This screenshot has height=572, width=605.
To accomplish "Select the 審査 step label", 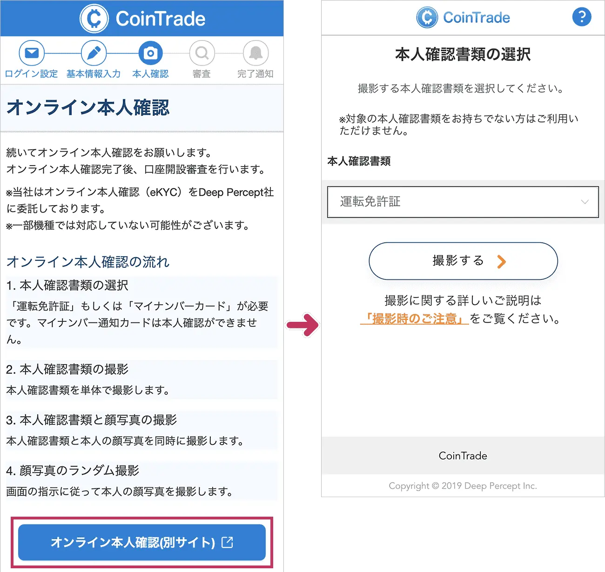I will [x=202, y=74].
